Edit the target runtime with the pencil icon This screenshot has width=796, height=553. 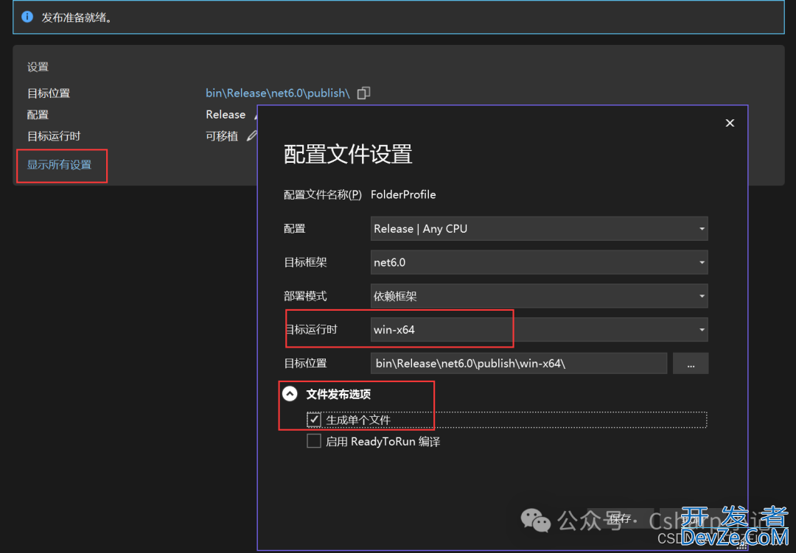252,136
